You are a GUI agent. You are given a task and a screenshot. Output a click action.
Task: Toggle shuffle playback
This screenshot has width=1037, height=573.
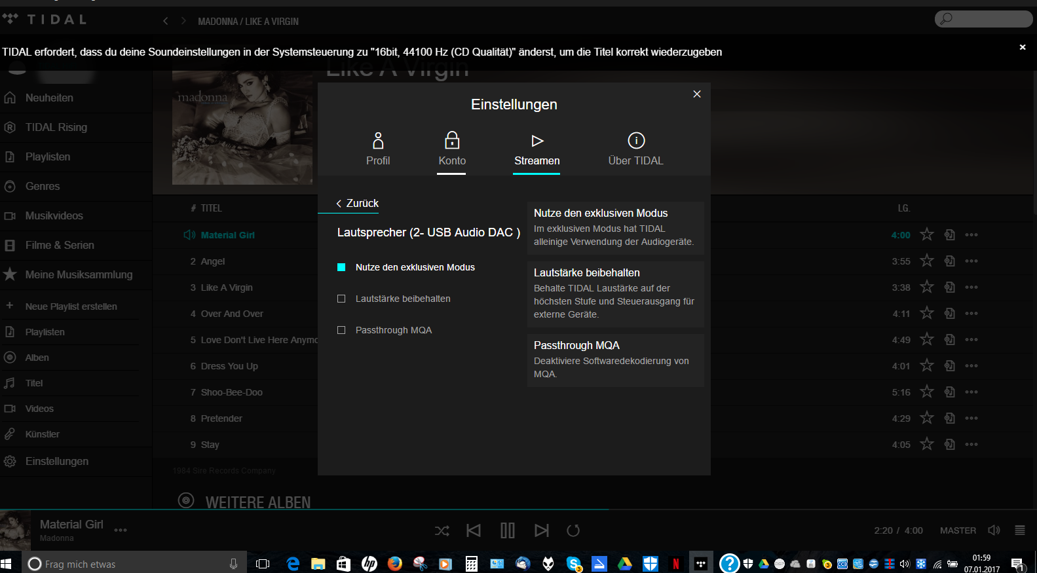[442, 530]
